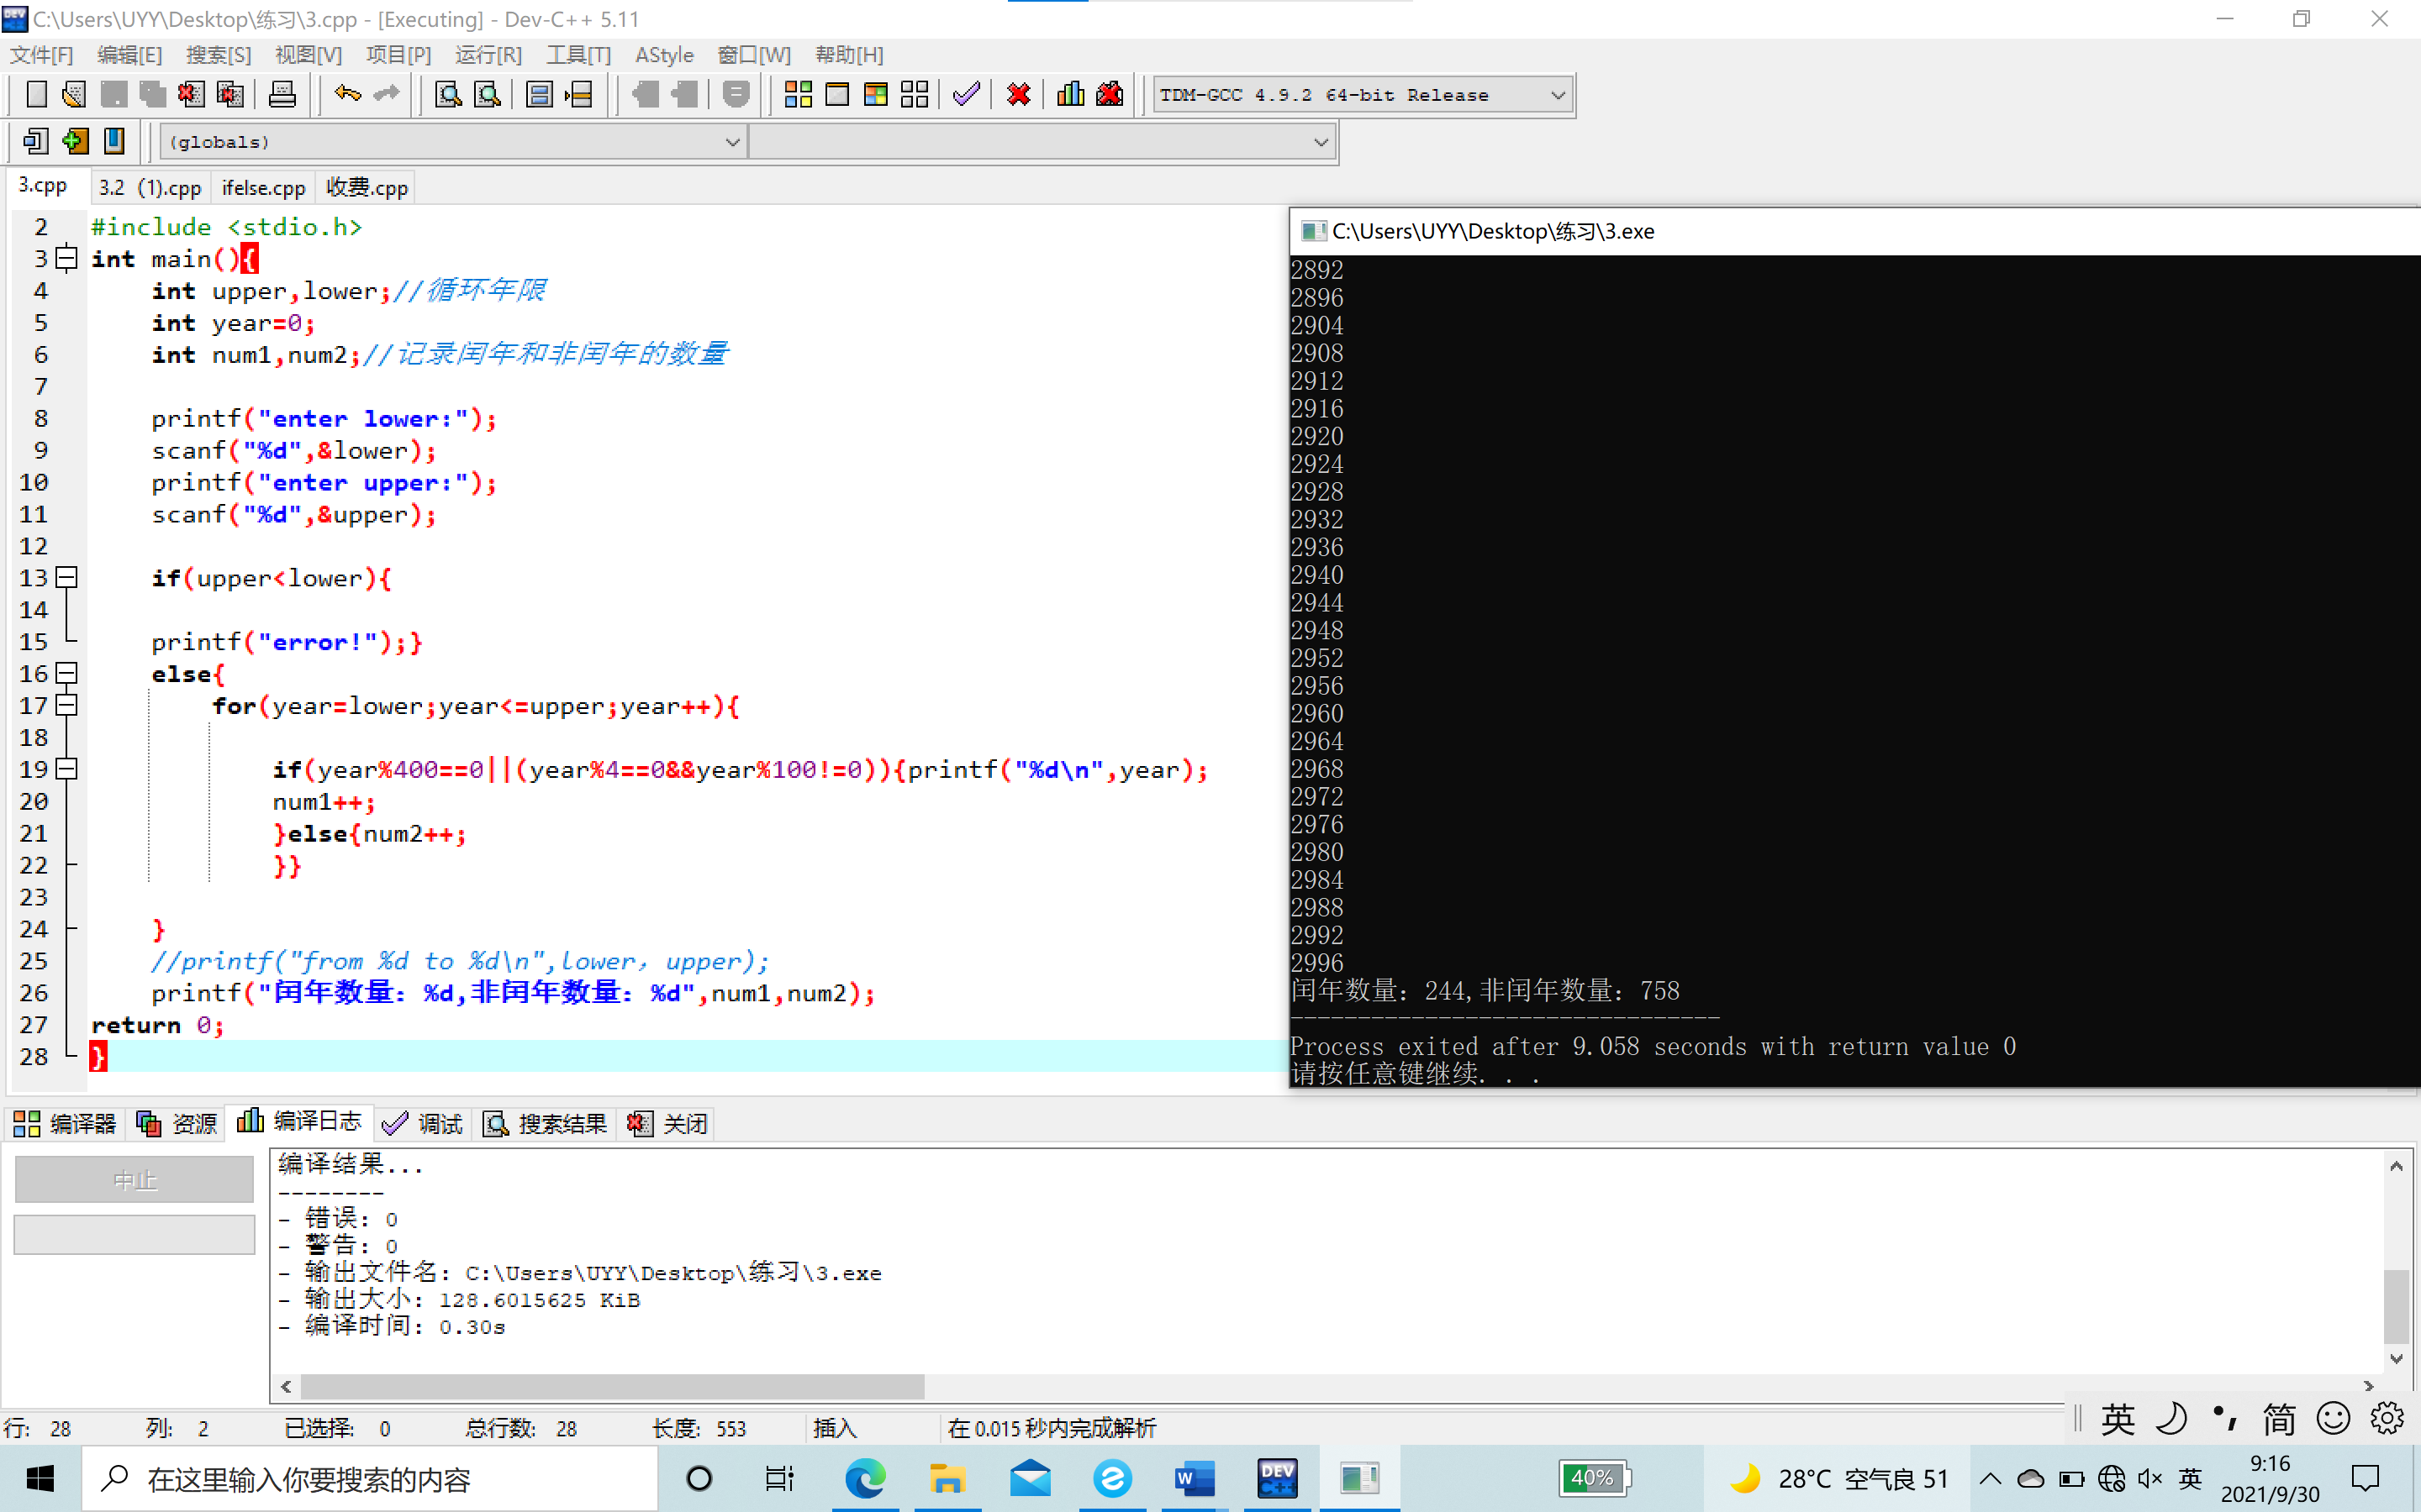2421x1512 pixels.
Task: Click the Profile Analysis bar chart icon
Action: 1070,95
